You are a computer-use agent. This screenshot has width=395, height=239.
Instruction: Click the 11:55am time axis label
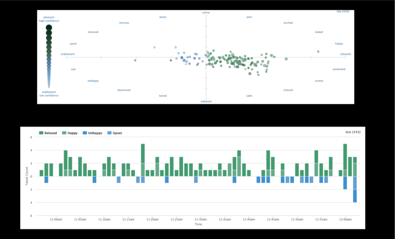pyautogui.click(x=321, y=219)
